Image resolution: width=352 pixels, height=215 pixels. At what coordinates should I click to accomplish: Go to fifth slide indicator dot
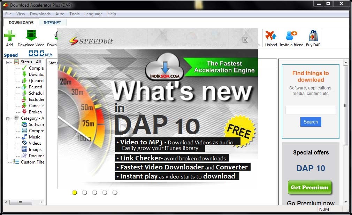coord(115,193)
